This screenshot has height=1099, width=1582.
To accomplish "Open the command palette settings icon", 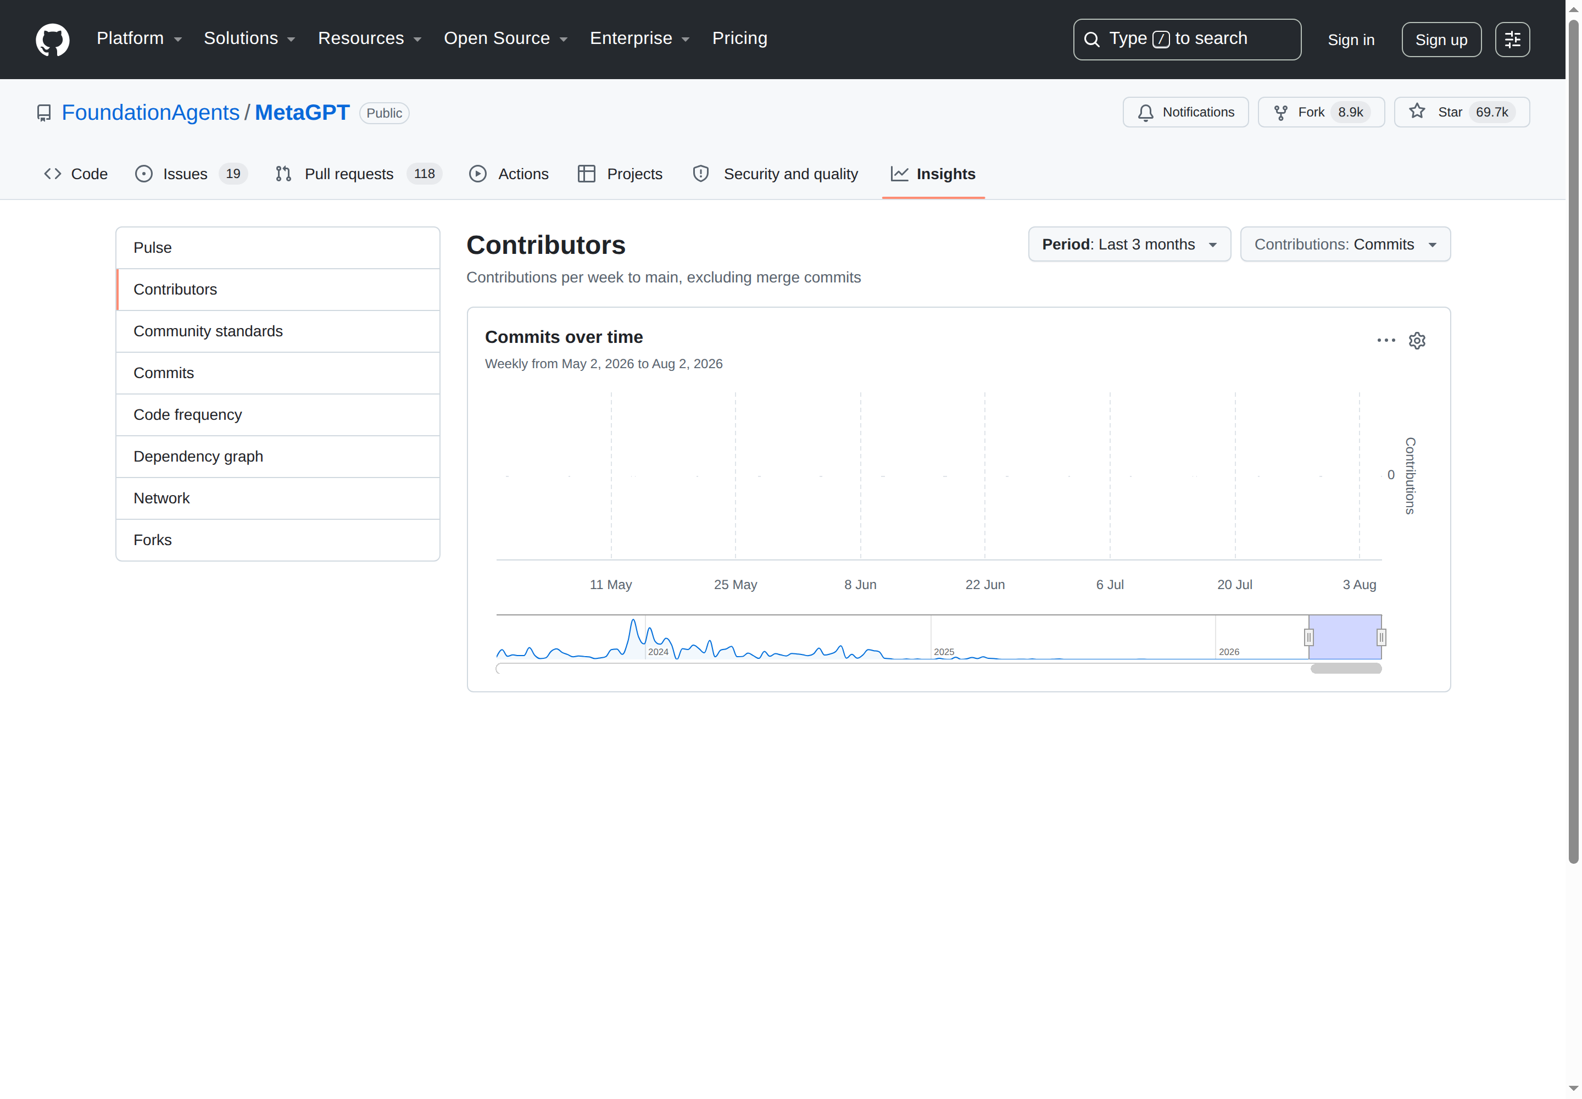I will point(1512,39).
